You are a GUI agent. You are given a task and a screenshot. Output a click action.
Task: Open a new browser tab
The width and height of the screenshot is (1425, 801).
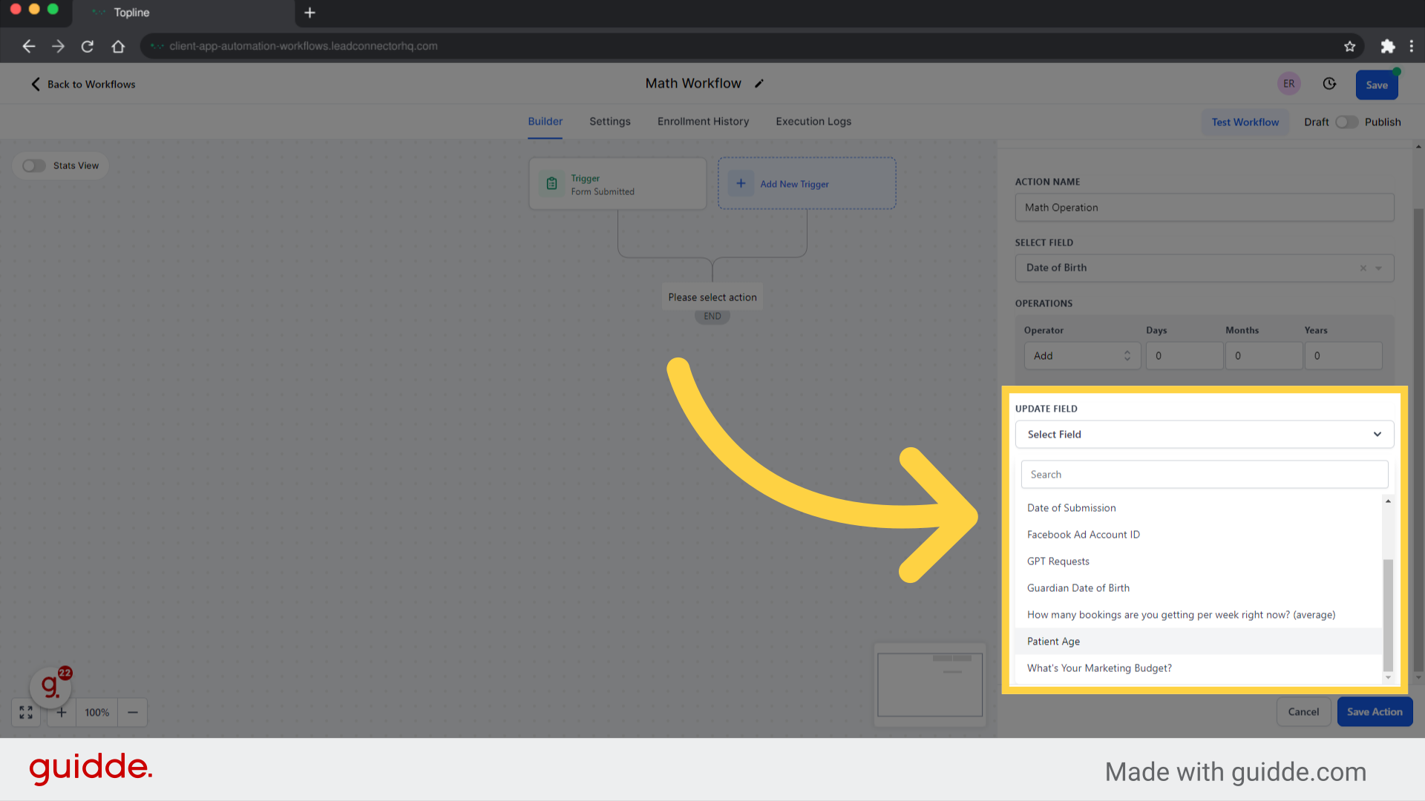click(x=309, y=13)
